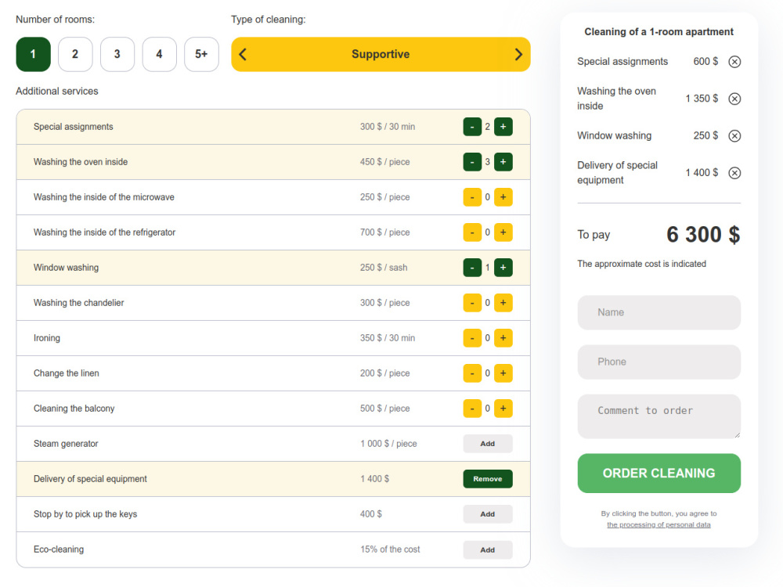This screenshot has height=587, width=783.
Task: Remove Window washing from order summary
Action: pos(734,135)
